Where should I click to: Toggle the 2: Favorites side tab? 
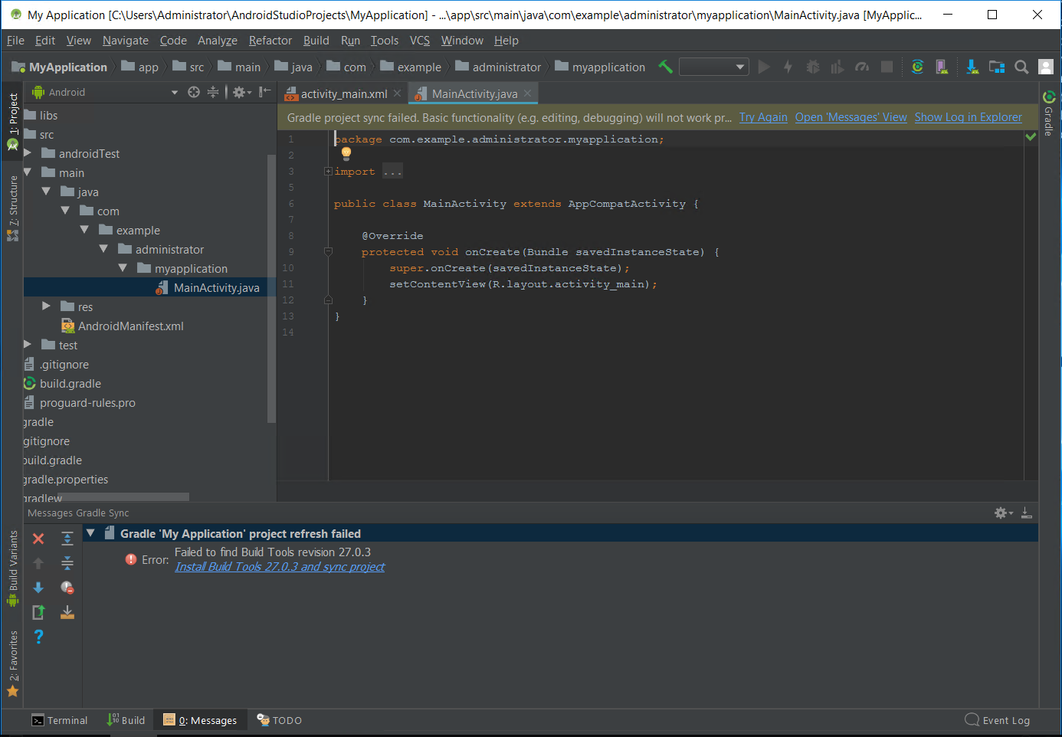(x=13, y=663)
